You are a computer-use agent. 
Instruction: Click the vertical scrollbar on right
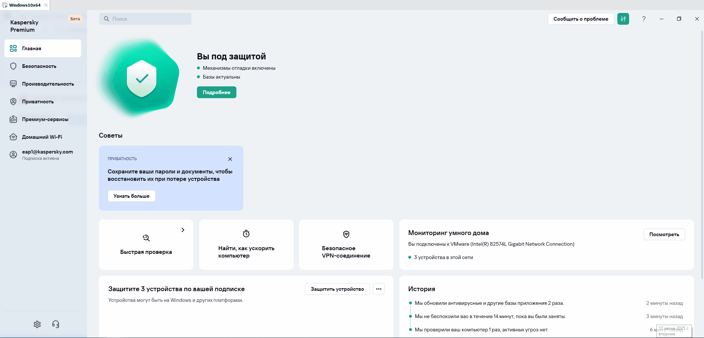[702, 155]
